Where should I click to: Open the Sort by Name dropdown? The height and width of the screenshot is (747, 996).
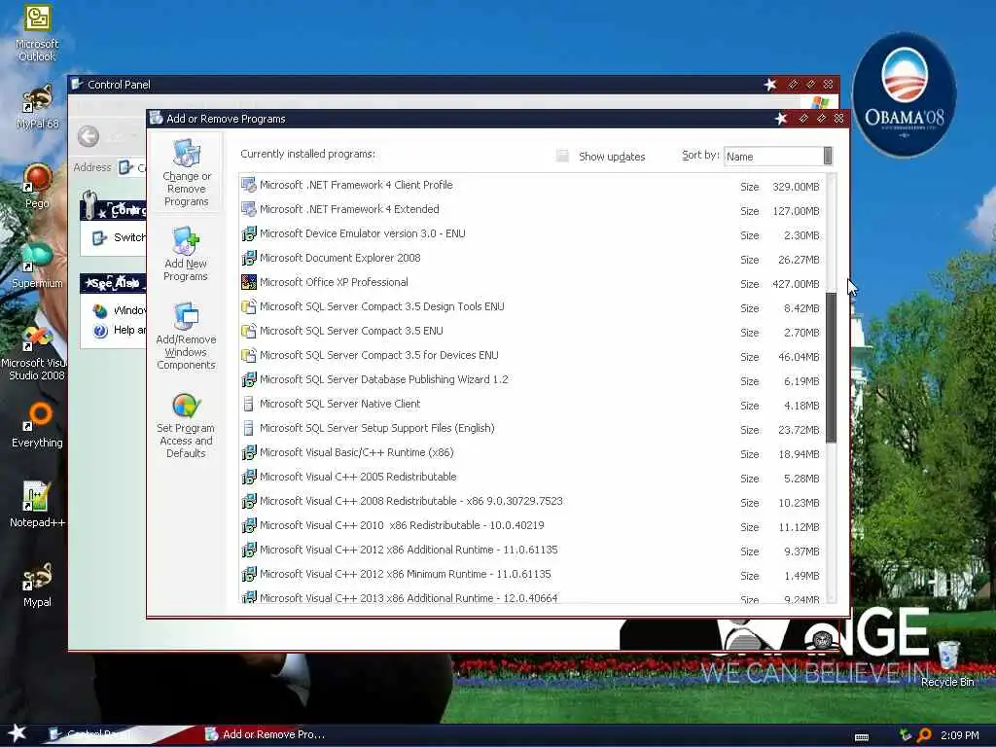pyautogui.click(x=778, y=157)
